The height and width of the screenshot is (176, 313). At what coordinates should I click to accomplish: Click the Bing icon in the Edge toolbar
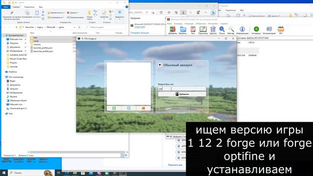point(213,12)
